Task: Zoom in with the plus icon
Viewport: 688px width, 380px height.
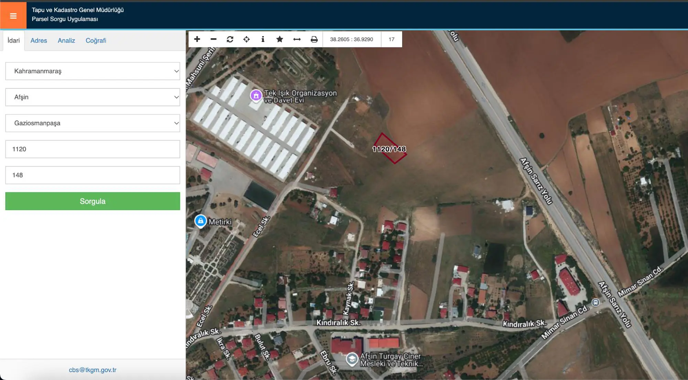Action: [197, 39]
